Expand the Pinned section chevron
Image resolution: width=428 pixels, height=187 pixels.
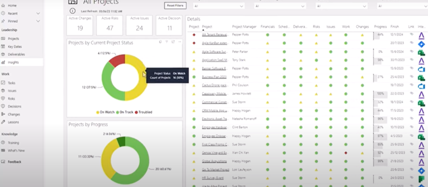[x=38, y=21]
